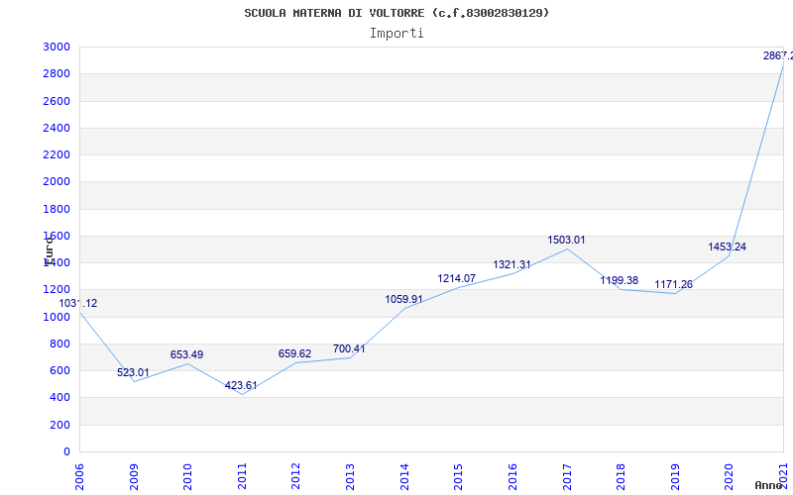The width and height of the screenshot is (793, 495).
Task: Select the 2017 x-axis year label
Action: click(567, 477)
